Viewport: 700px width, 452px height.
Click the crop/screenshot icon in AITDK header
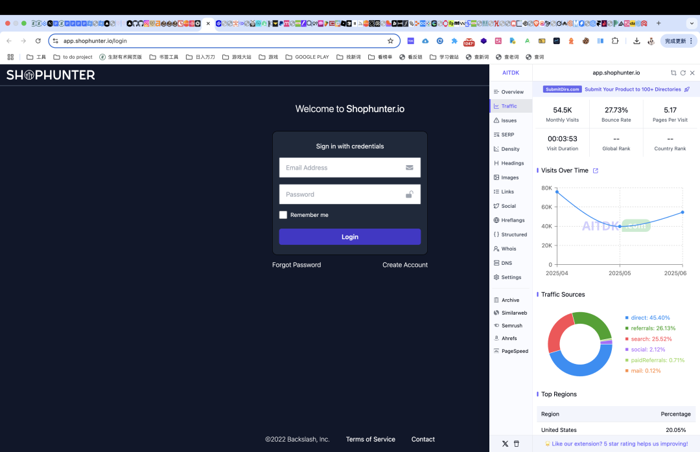[x=673, y=73]
